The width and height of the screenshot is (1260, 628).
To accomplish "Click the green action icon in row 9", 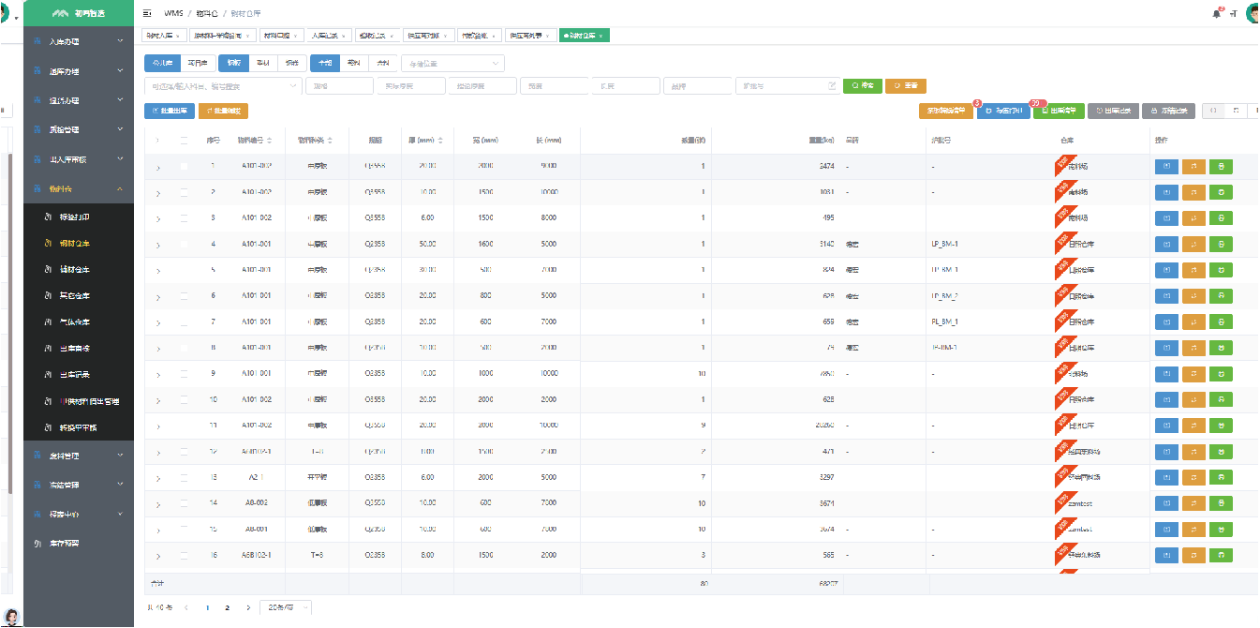I will (x=1221, y=374).
